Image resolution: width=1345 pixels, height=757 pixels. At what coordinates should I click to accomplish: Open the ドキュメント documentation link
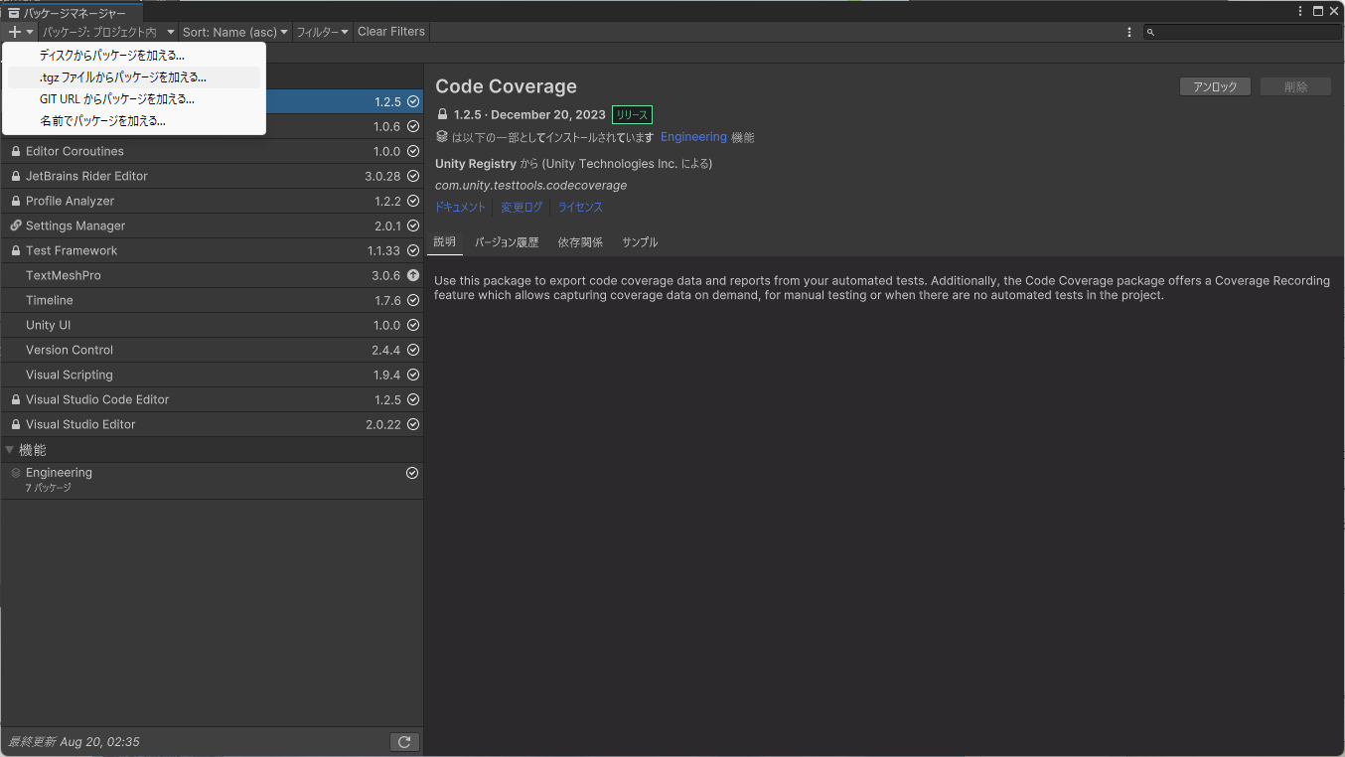[x=460, y=208]
